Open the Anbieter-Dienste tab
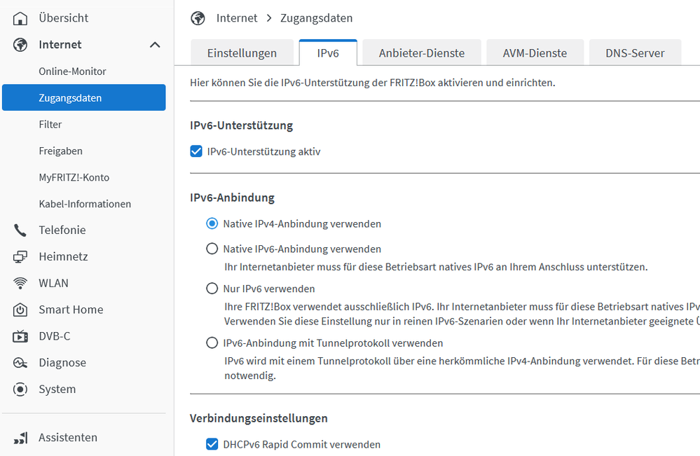This screenshot has width=700, height=456. [x=423, y=53]
